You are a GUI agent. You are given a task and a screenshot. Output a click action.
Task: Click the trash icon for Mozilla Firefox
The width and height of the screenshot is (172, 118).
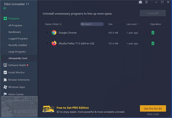(x=153, y=43)
